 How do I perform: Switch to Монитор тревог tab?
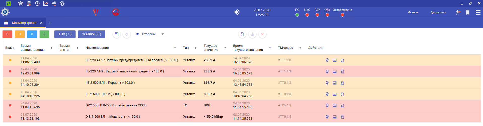(24, 23)
